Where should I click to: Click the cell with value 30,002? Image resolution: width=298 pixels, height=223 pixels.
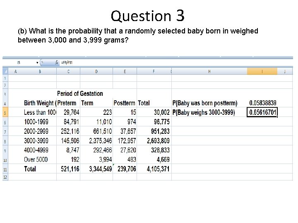coord(154,112)
